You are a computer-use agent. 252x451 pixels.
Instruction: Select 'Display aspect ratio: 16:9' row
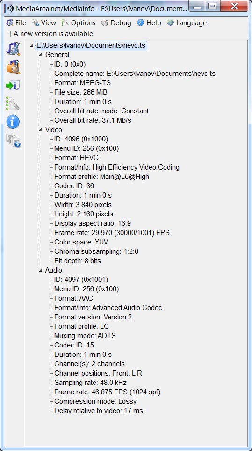click(x=93, y=223)
